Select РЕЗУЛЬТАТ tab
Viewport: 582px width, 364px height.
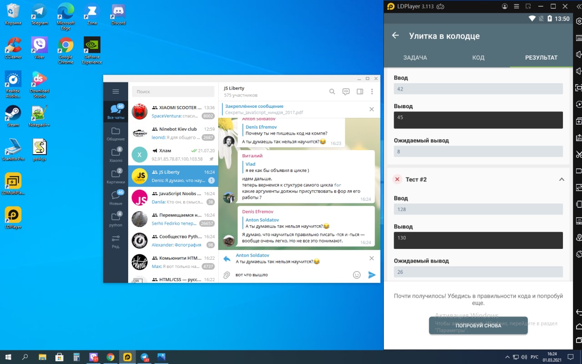point(541,58)
